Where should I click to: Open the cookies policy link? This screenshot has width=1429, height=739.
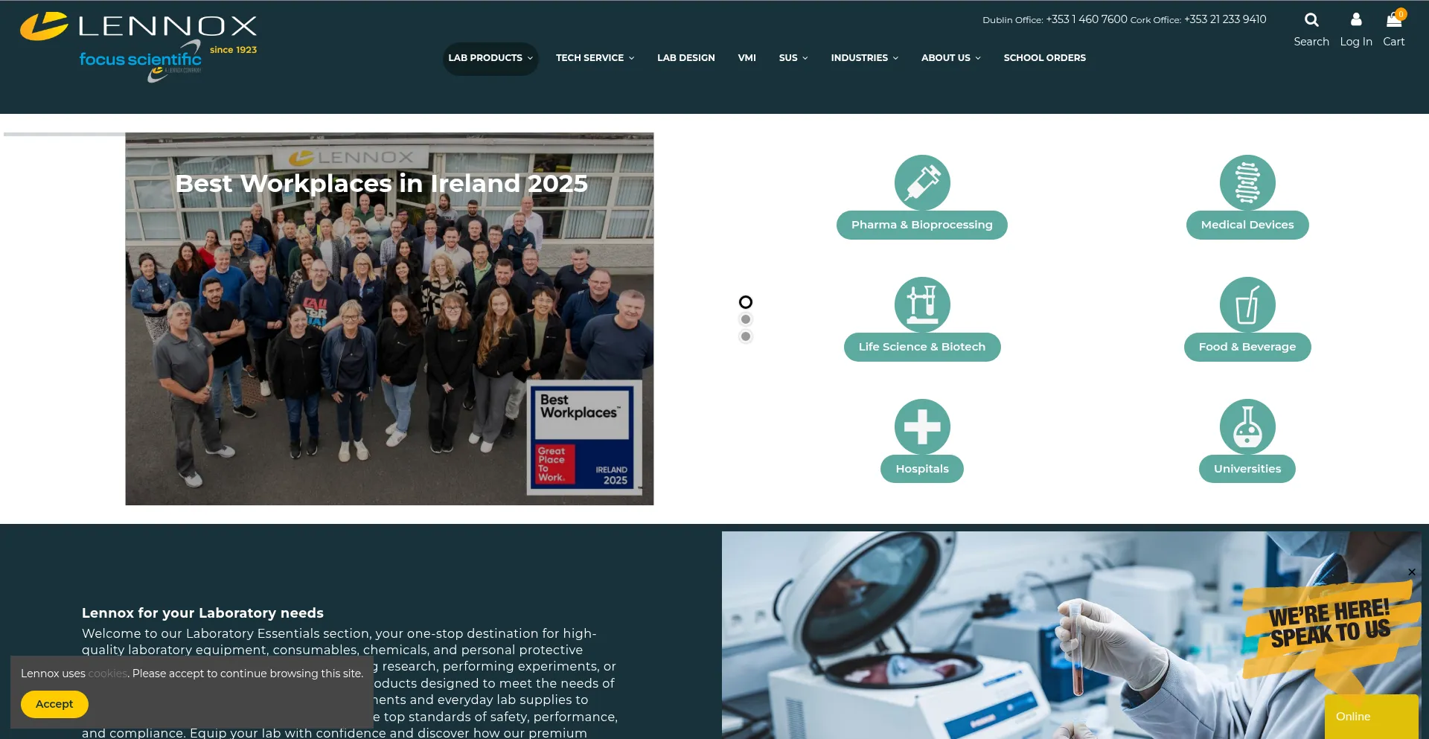[107, 674]
